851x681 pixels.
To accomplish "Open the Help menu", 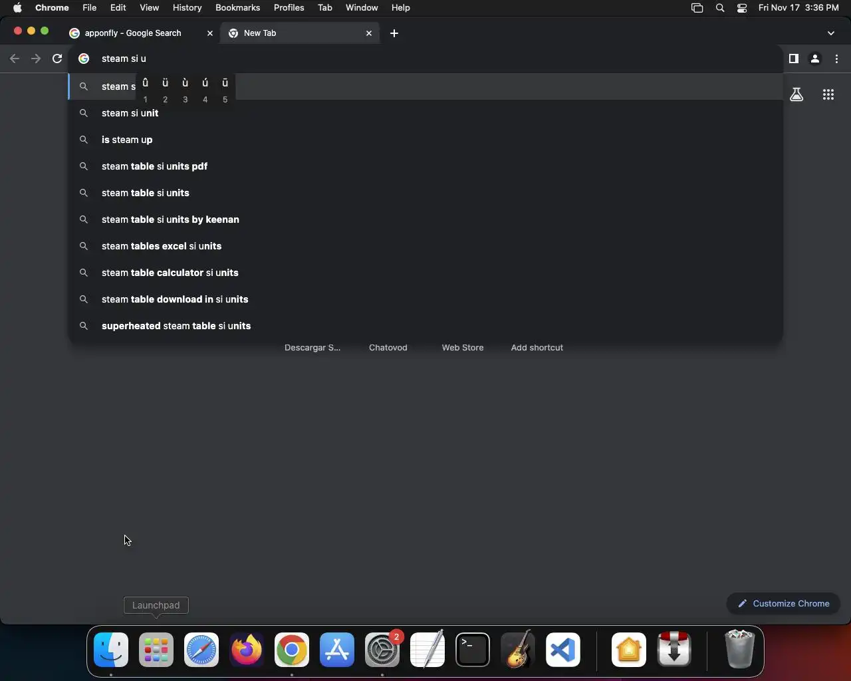I will point(400,8).
